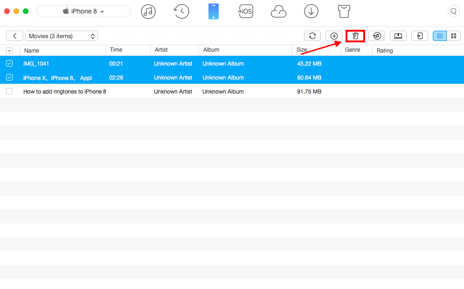
Task: Click Unknown Artist in IMG_1041 row
Action: (x=173, y=64)
